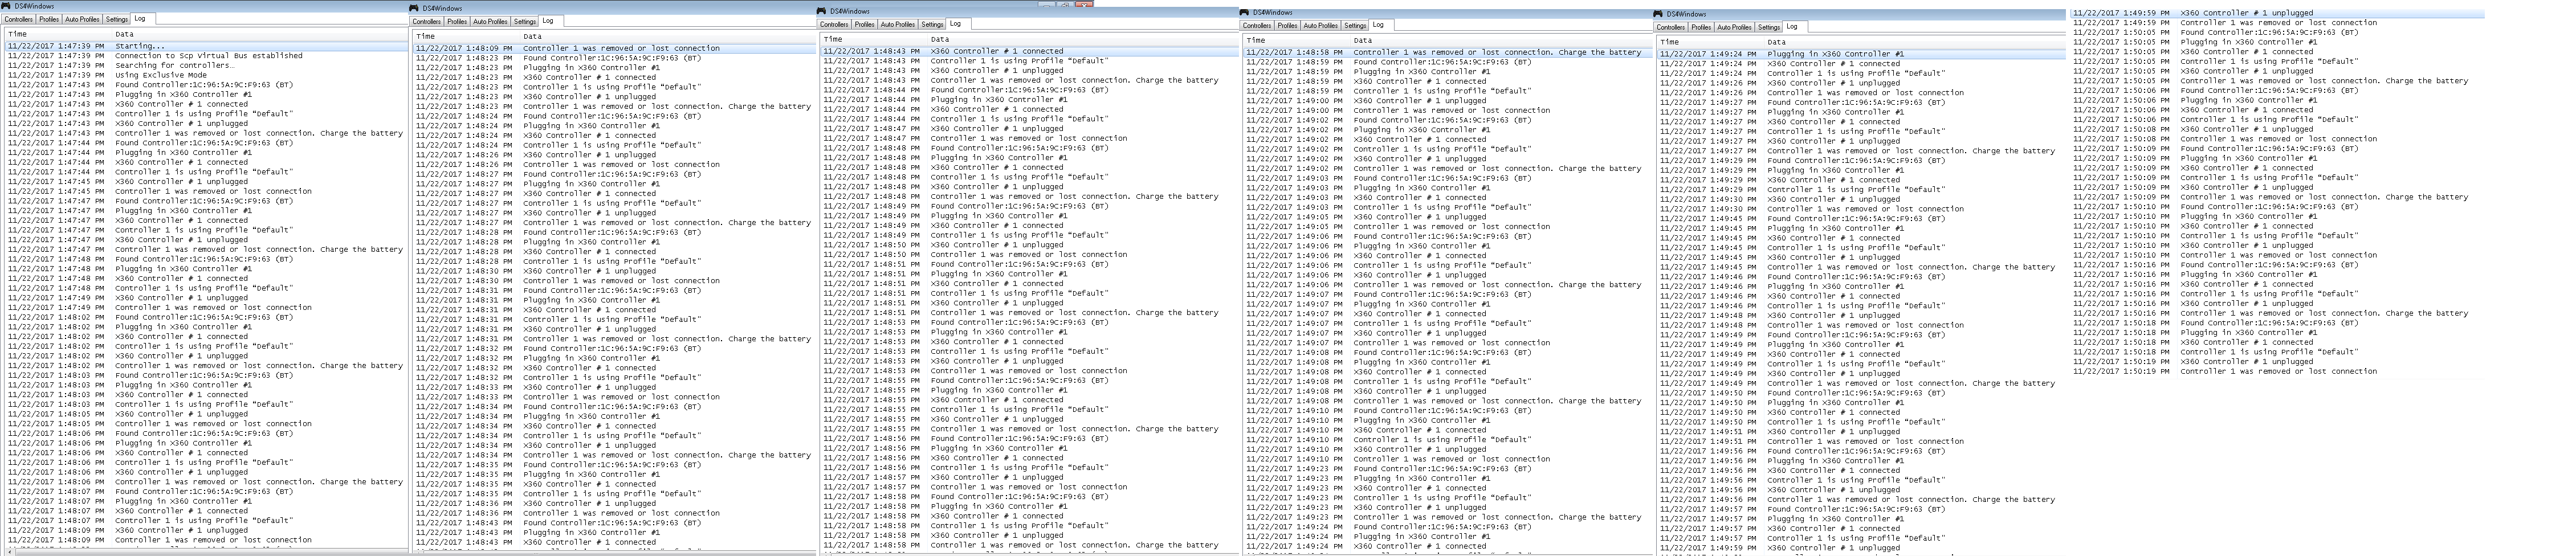Switch to Controllers tab in window logging from 1:48:09
2576x556 pixels.
pyautogui.click(x=427, y=21)
